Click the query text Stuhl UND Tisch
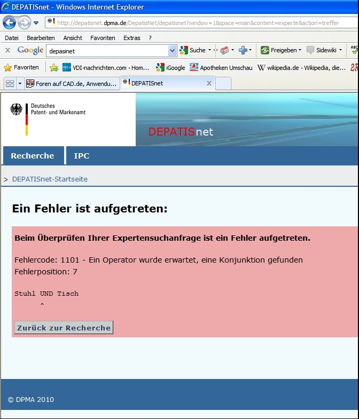Screen dimensions: 359x419 (46, 294)
